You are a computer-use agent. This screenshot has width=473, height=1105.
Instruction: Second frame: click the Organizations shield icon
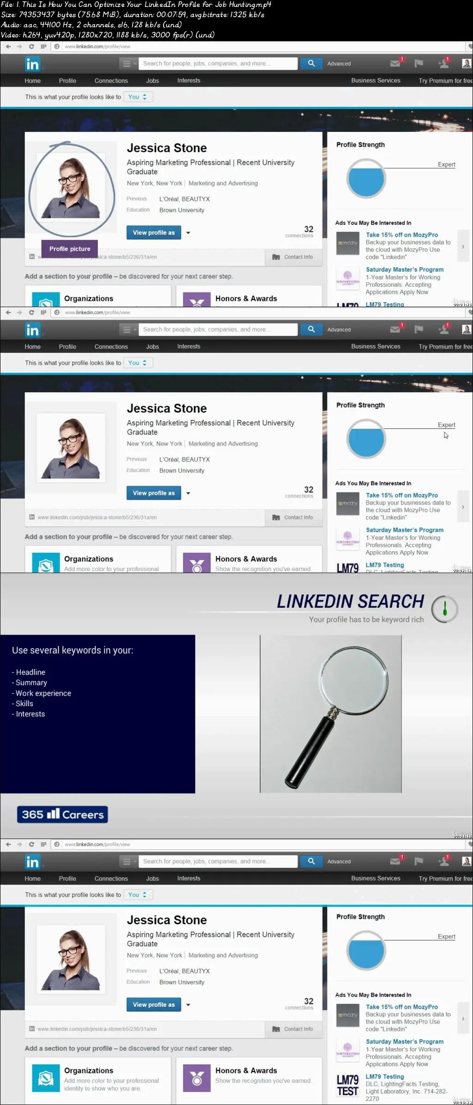[46, 563]
